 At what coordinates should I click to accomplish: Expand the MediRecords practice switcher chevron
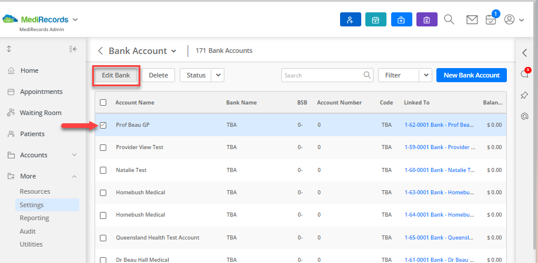(75, 19)
